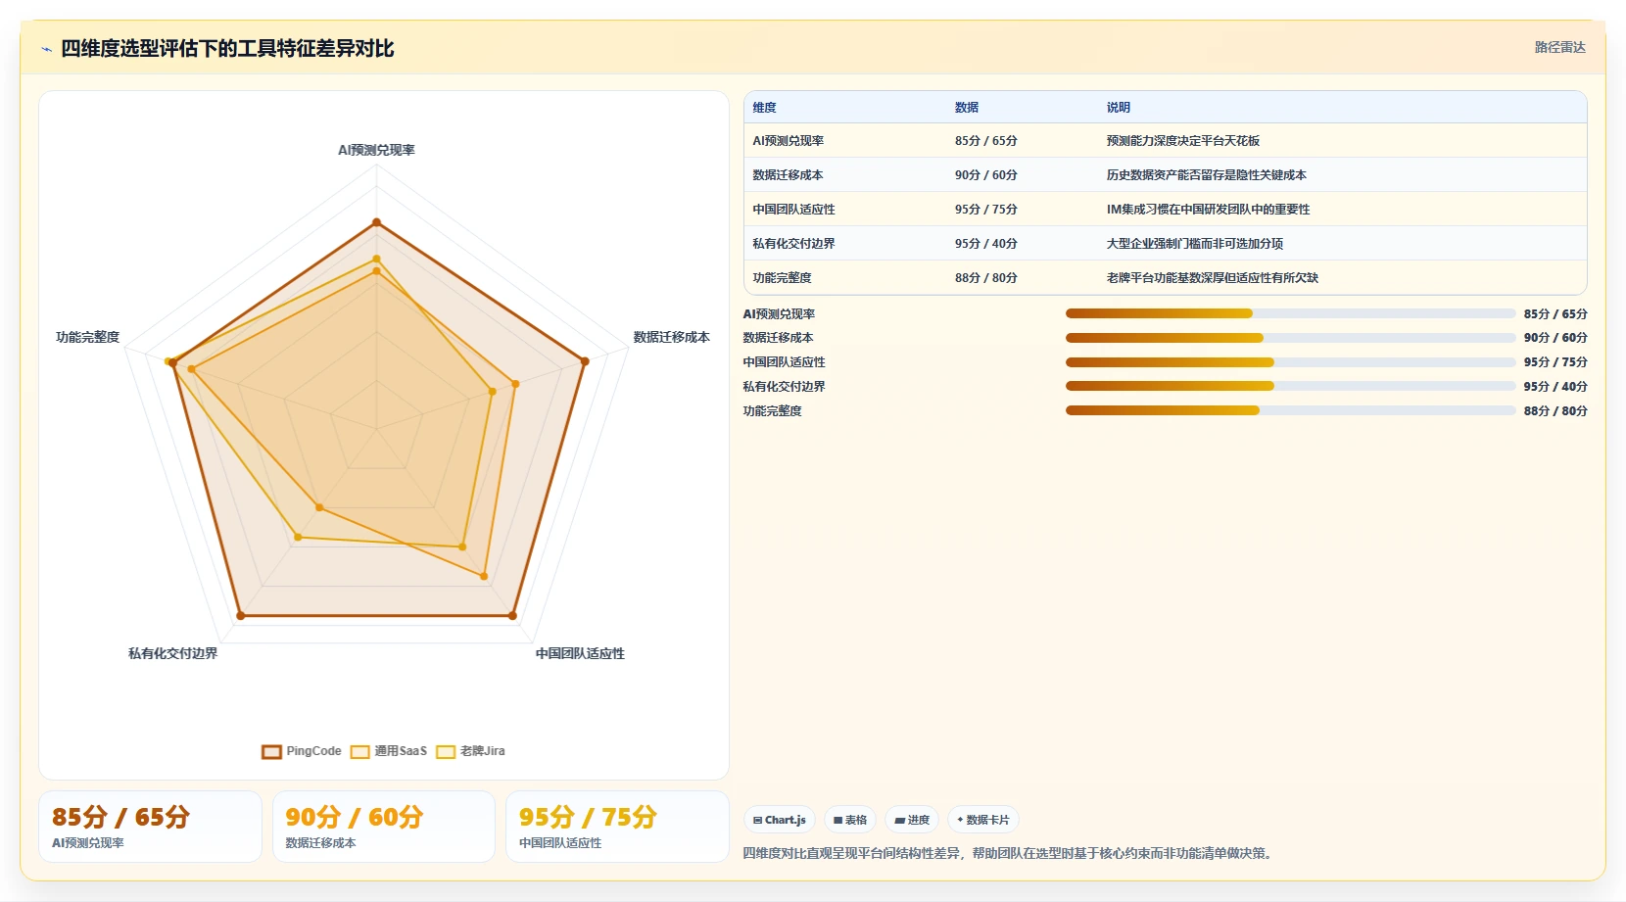Viewport: 1626px width, 902px height.
Task: Click the 90分 / 60分 data card
Action: point(383,827)
